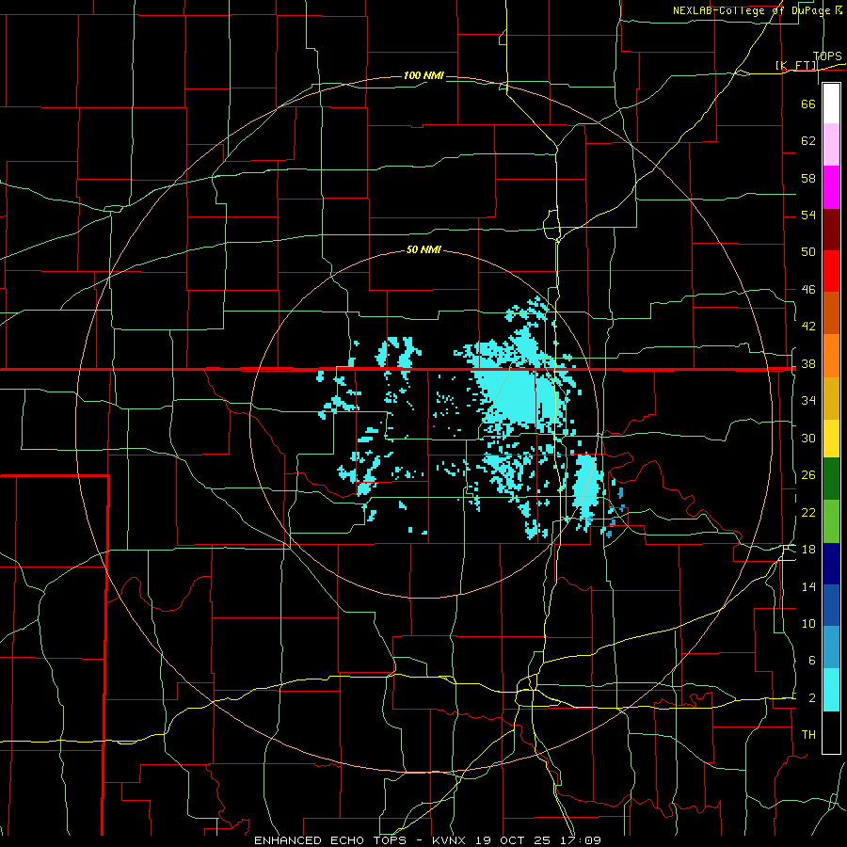
Task: Click the magenta 58 kft legend swatch
Action: [831, 187]
